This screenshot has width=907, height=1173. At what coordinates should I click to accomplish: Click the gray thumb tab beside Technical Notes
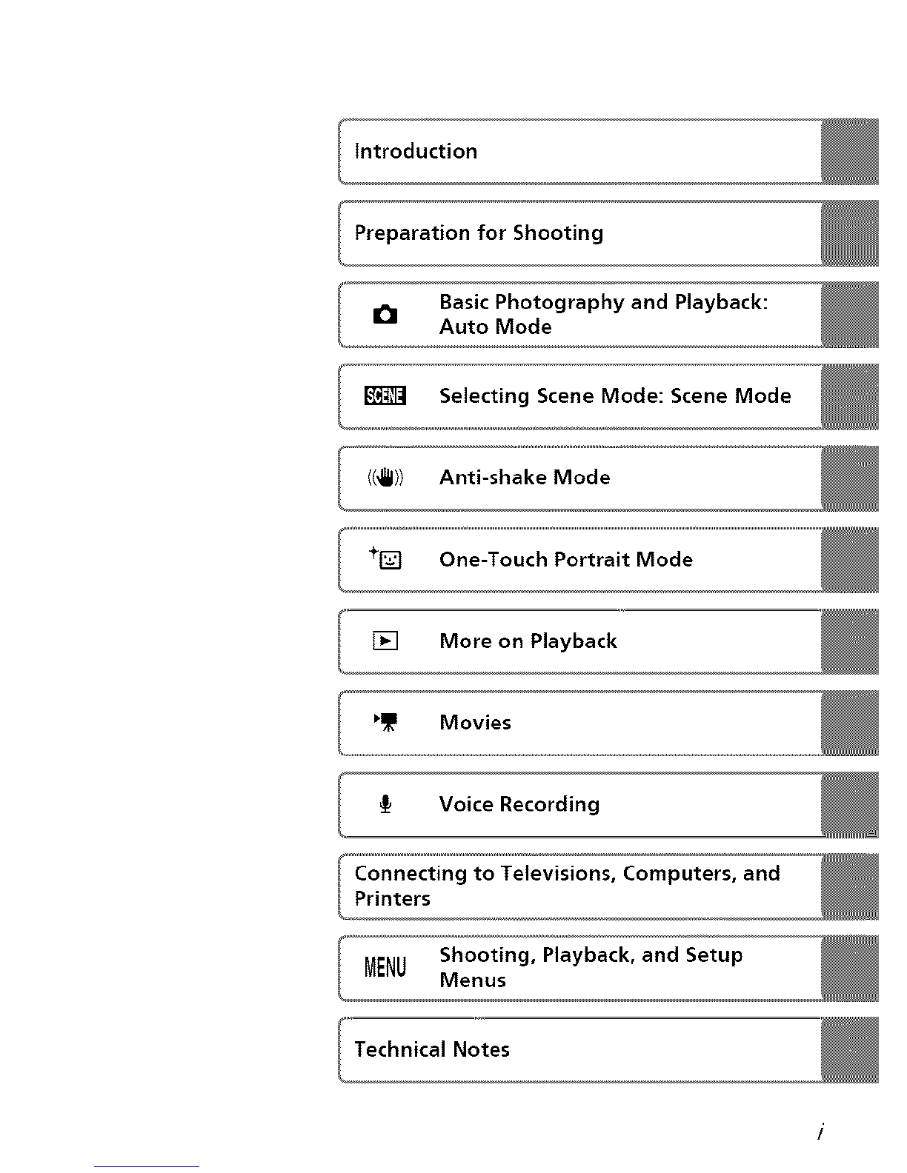click(x=850, y=1049)
